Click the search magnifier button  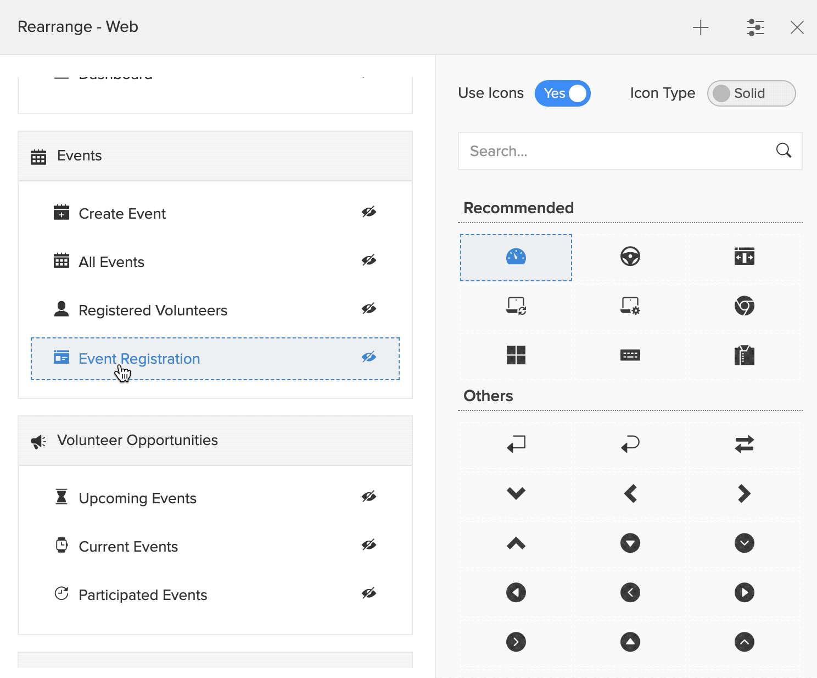784,151
